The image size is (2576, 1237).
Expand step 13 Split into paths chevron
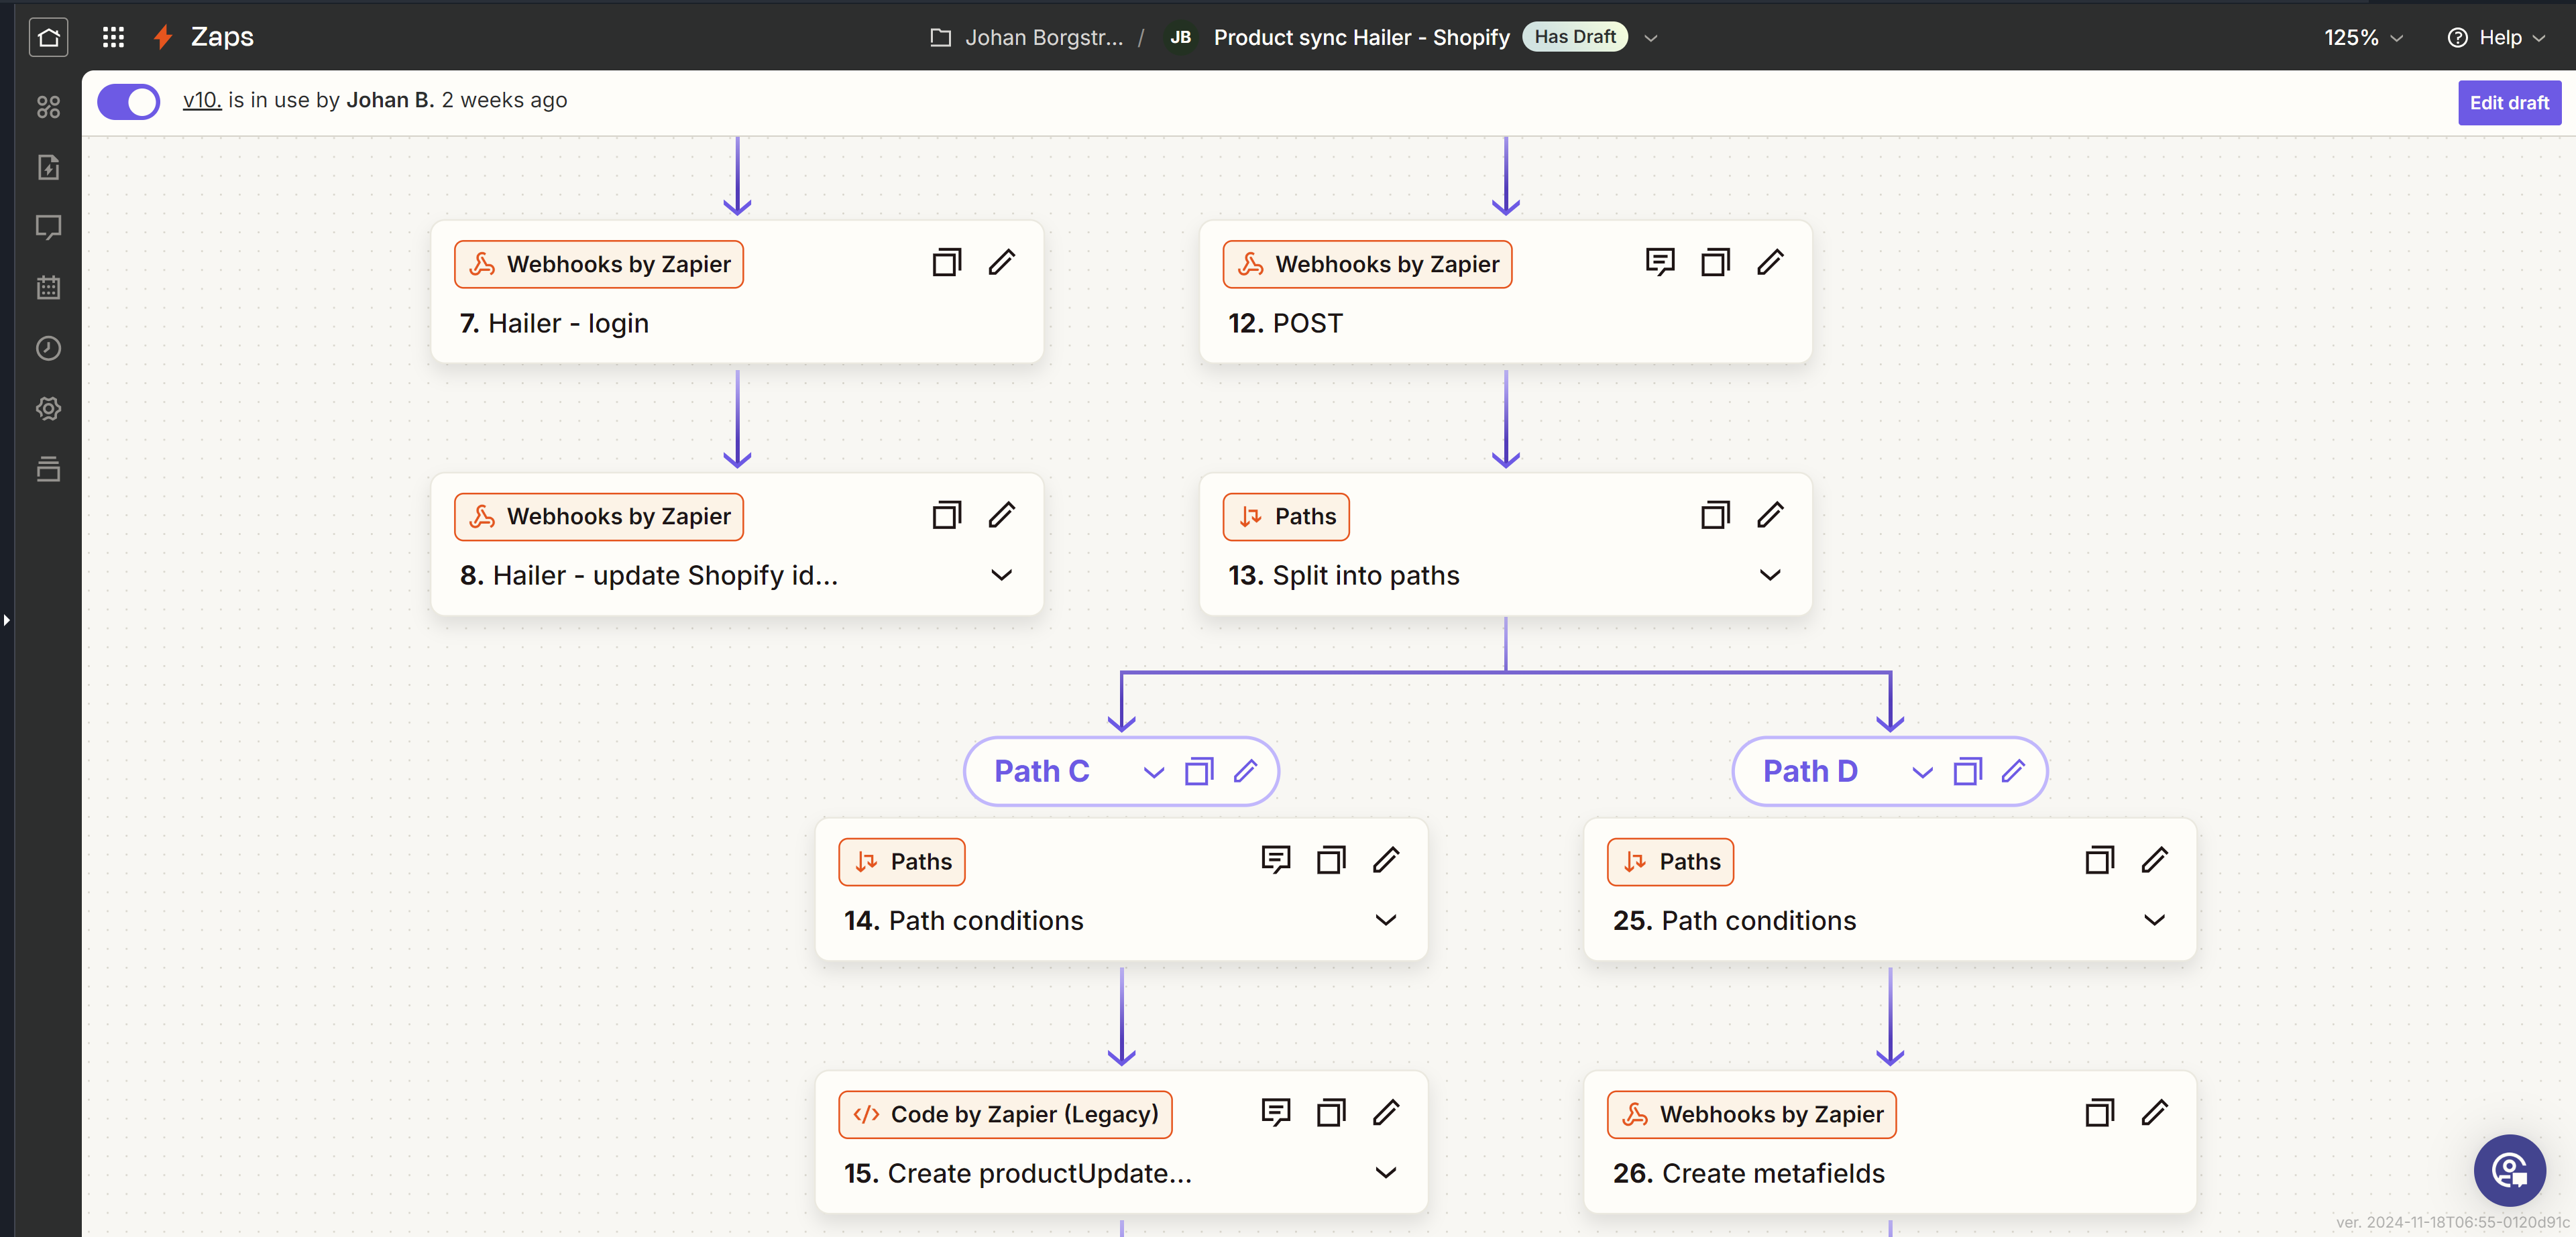coord(1769,575)
